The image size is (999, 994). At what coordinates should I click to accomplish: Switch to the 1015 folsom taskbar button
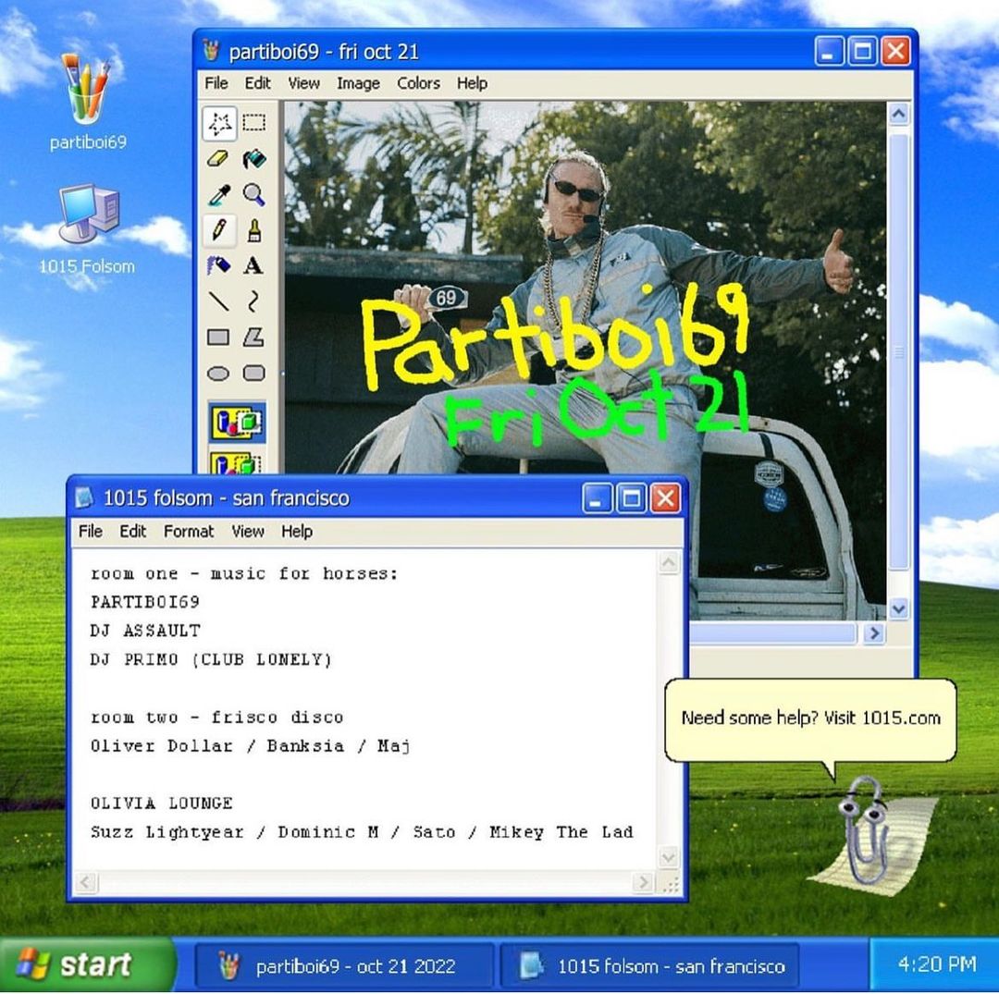point(650,966)
